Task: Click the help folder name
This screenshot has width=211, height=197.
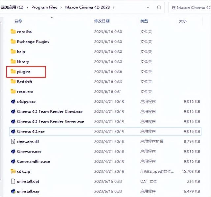Action: pos(21,52)
